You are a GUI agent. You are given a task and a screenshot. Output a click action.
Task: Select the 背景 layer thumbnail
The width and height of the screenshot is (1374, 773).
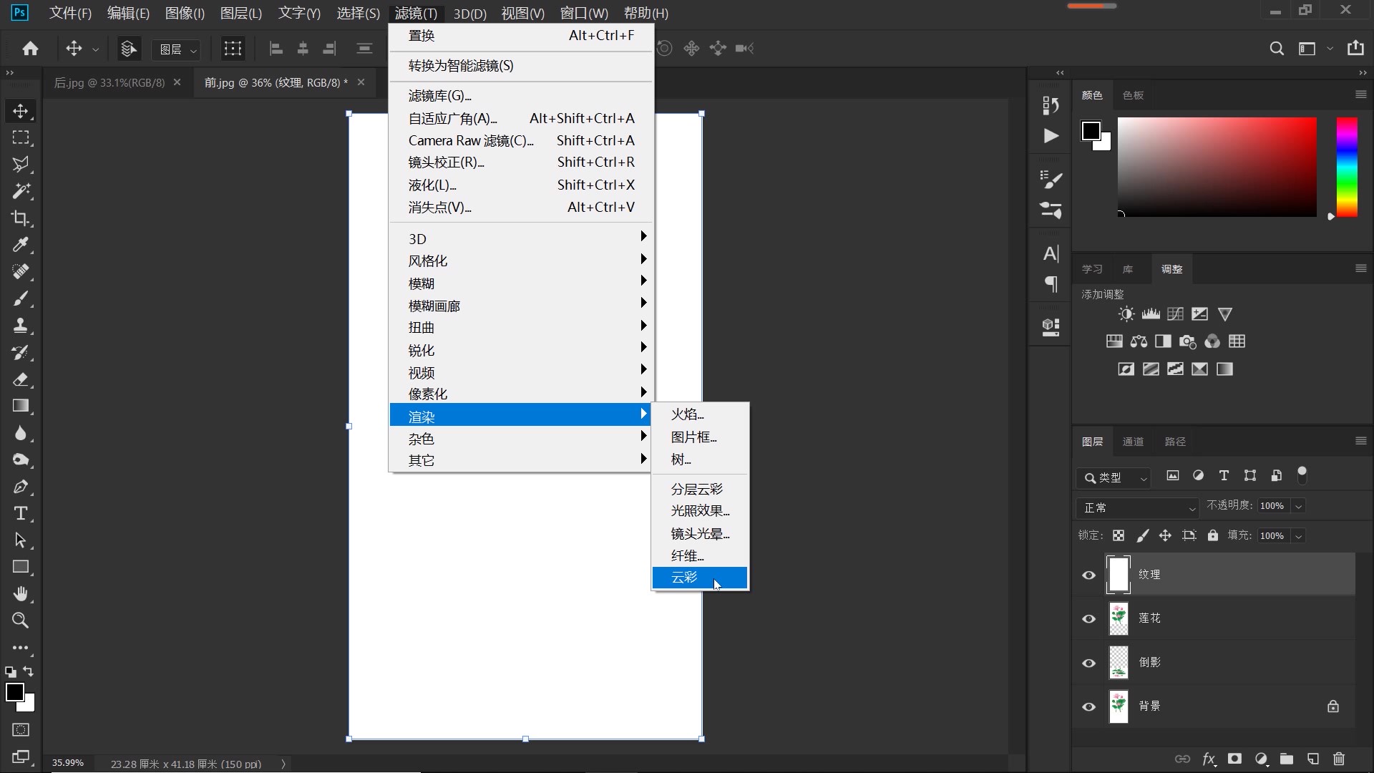coord(1119,706)
